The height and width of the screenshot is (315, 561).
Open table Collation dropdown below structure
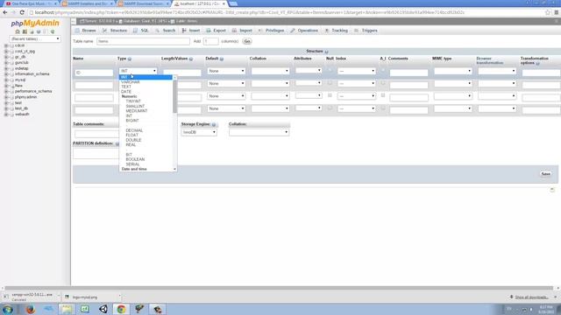point(259,132)
